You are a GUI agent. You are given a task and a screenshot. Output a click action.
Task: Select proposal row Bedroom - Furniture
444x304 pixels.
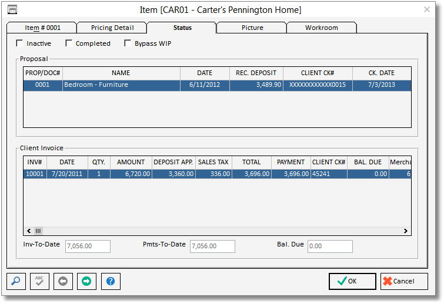coord(121,85)
